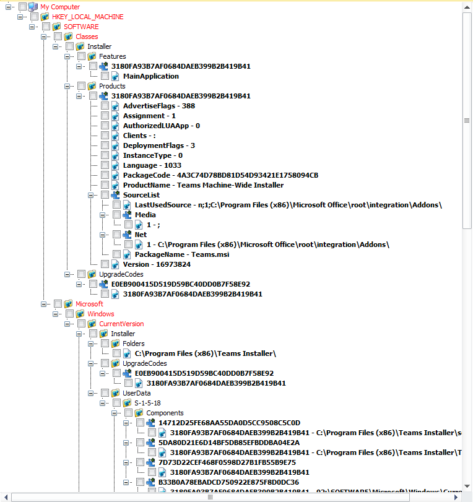
Task: Click the My Computer icon
Action: pyautogui.click(x=33, y=7)
